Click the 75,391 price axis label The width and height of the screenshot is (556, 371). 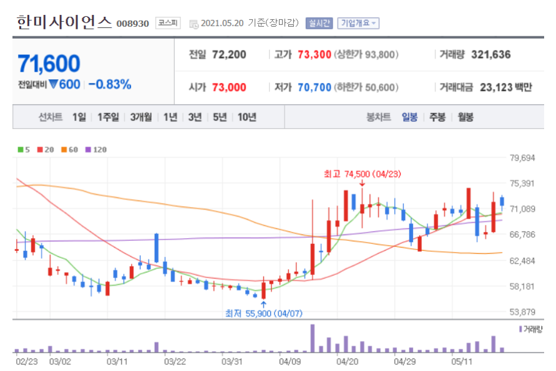pos(522,183)
